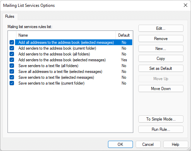
Task: Create a New... rule
Action: 161,49
